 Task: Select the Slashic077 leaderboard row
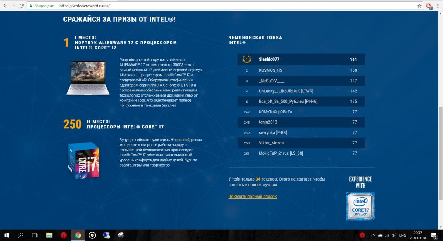tap(302, 59)
